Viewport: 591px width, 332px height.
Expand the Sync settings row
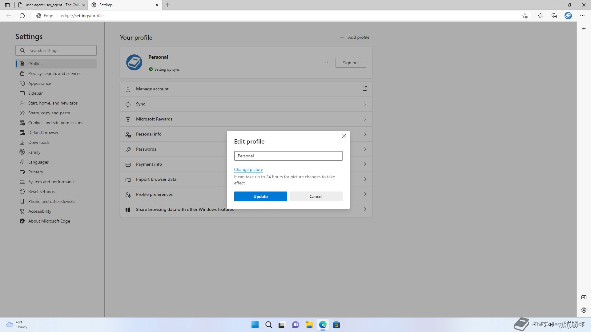246,104
